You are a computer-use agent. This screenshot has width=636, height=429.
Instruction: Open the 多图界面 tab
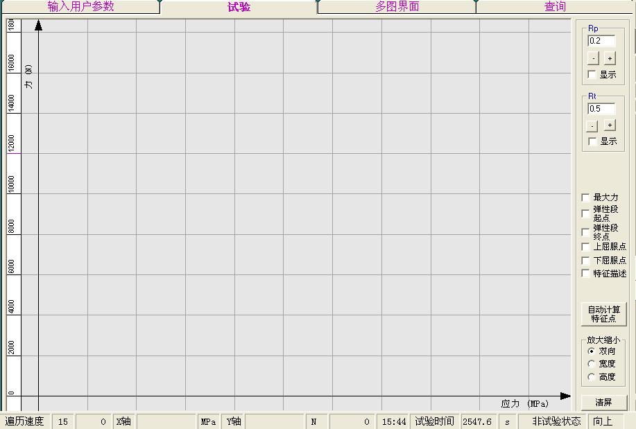pyautogui.click(x=397, y=7)
